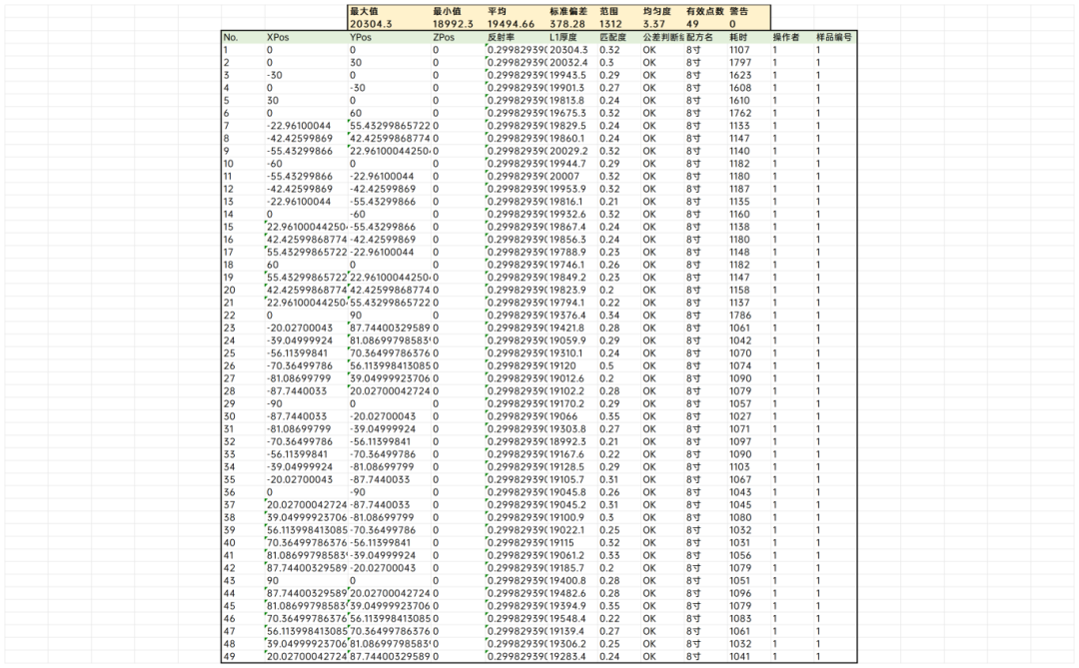This screenshot has width=1079, height=668.
Task: Select the 匹配度 column header
Action: tap(619, 37)
